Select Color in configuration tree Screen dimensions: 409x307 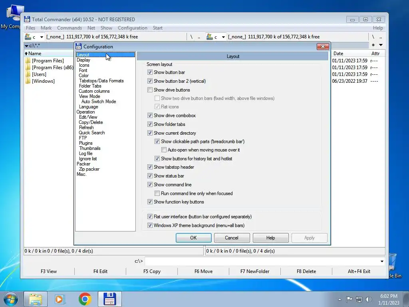[x=84, y=76]
